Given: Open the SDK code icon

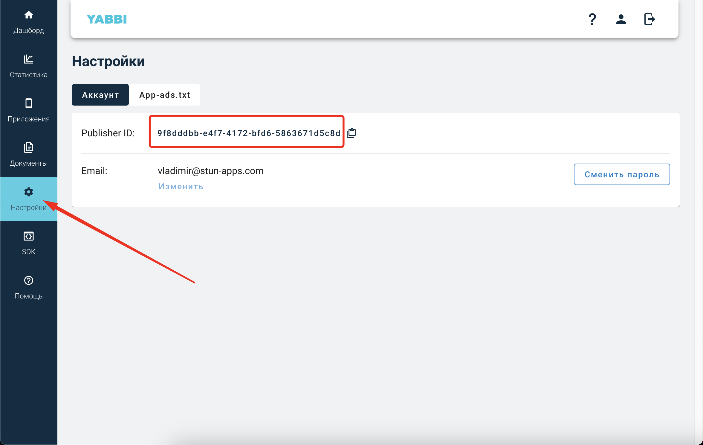Looking at the screenshot, I should point(29,236).
